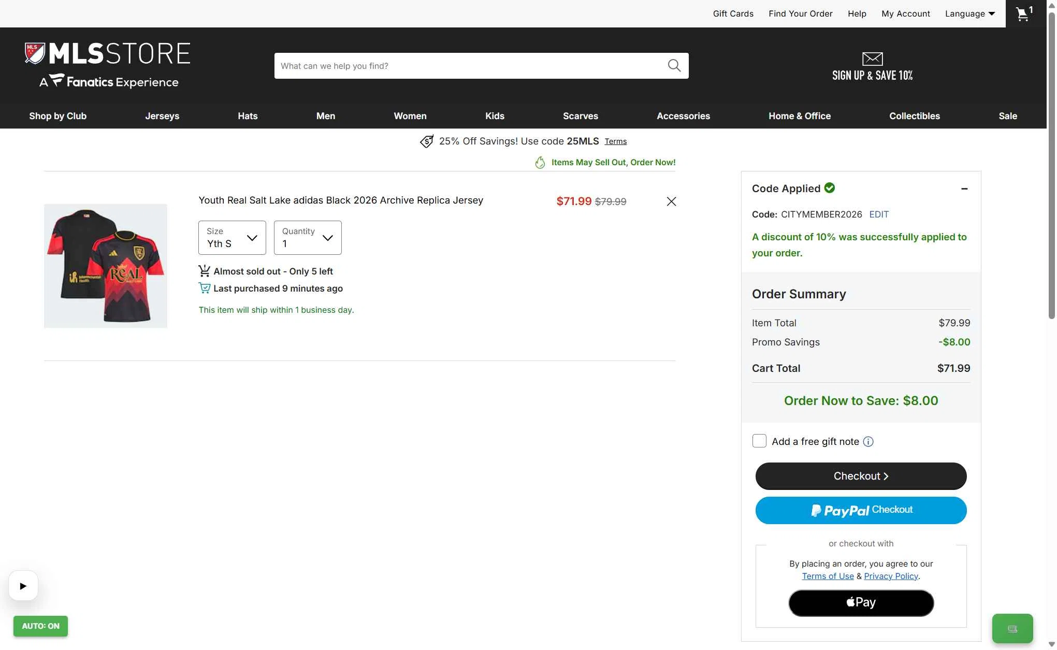Click the page vertical scrollbar
Viewport: 1057px width, 650px height.
[x=1051, y=166]
